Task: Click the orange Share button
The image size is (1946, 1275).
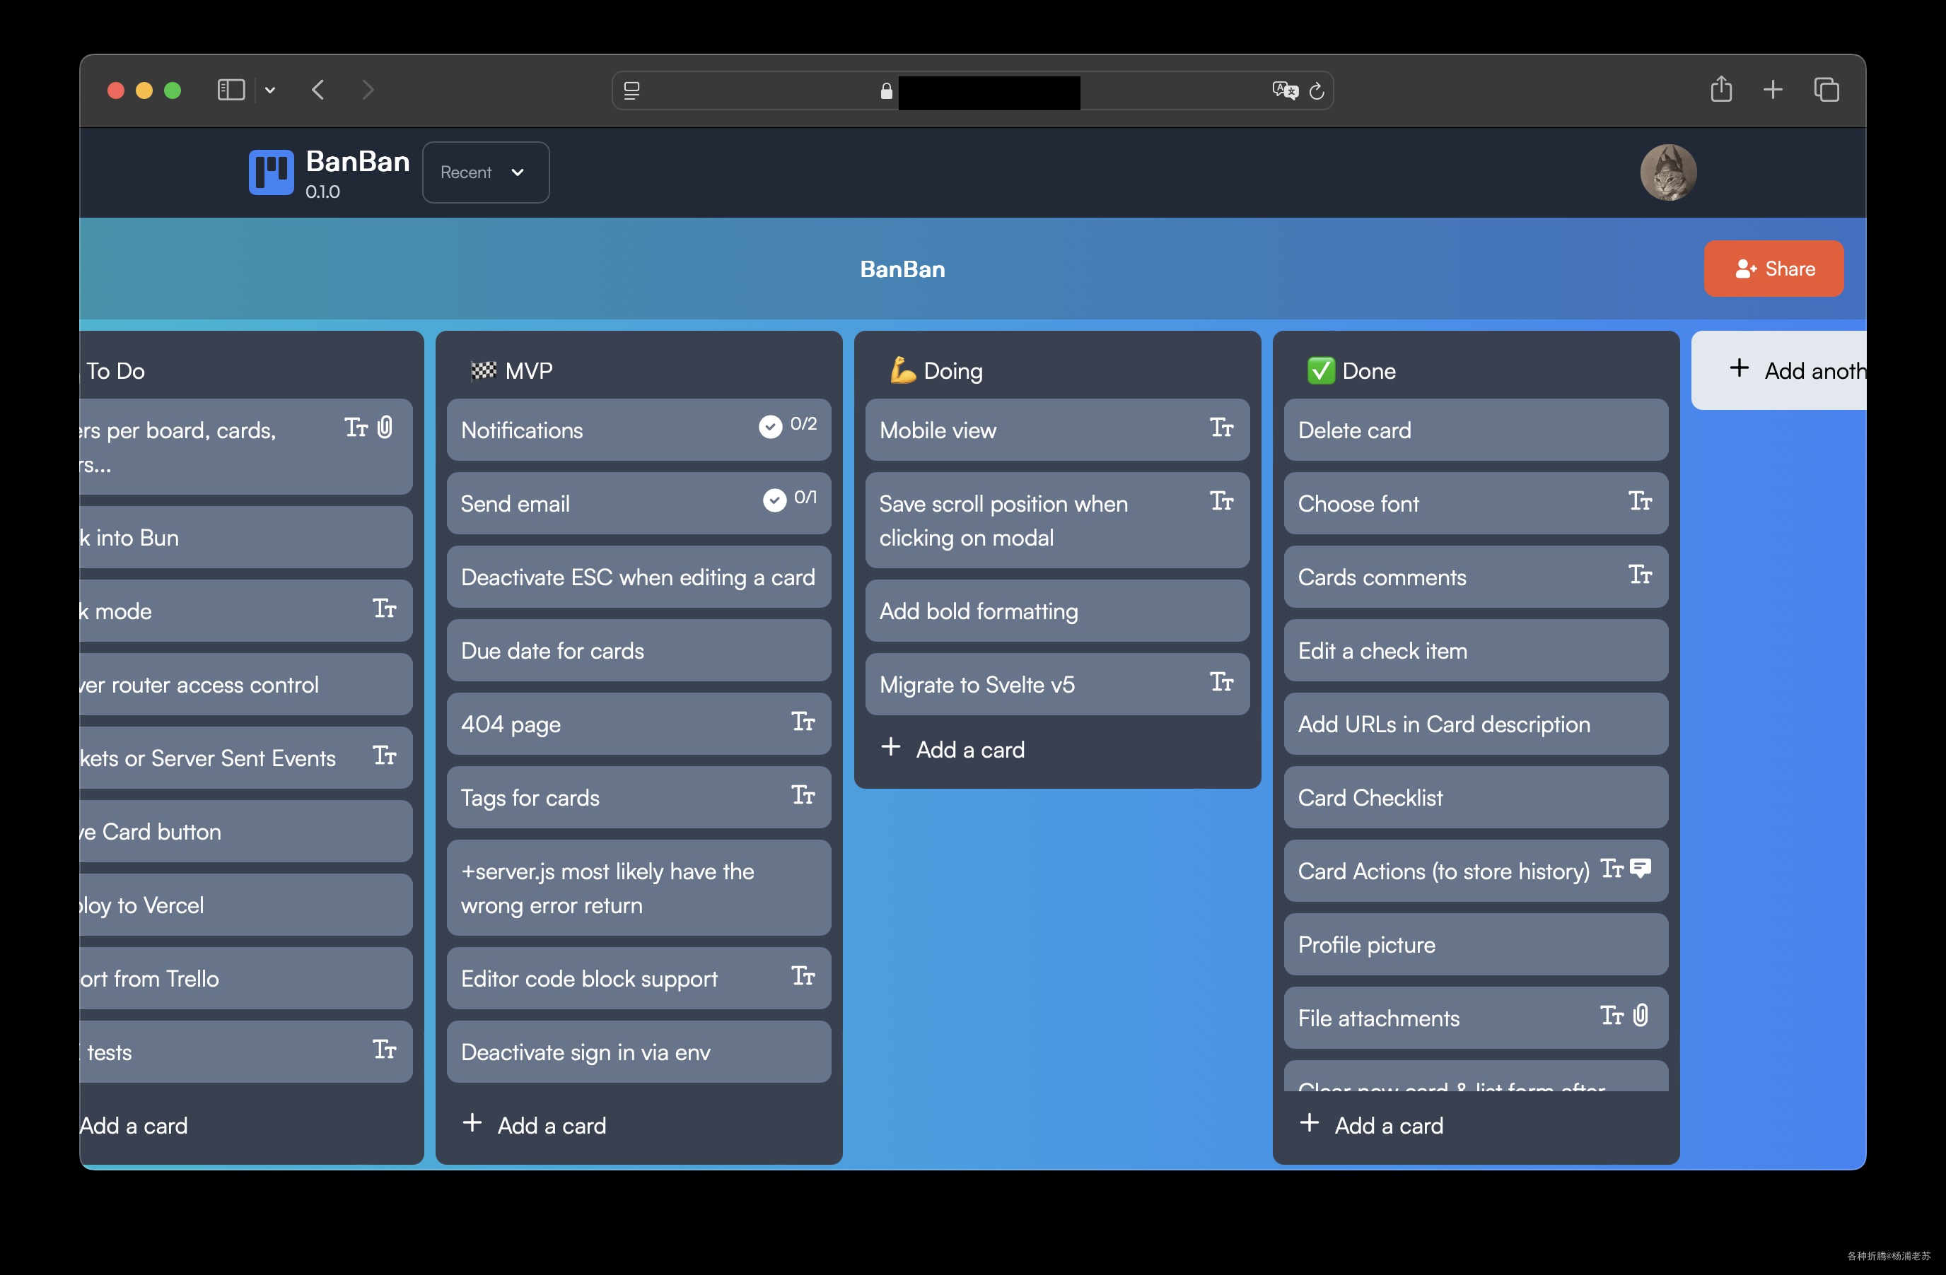Action: point(1773,269)
